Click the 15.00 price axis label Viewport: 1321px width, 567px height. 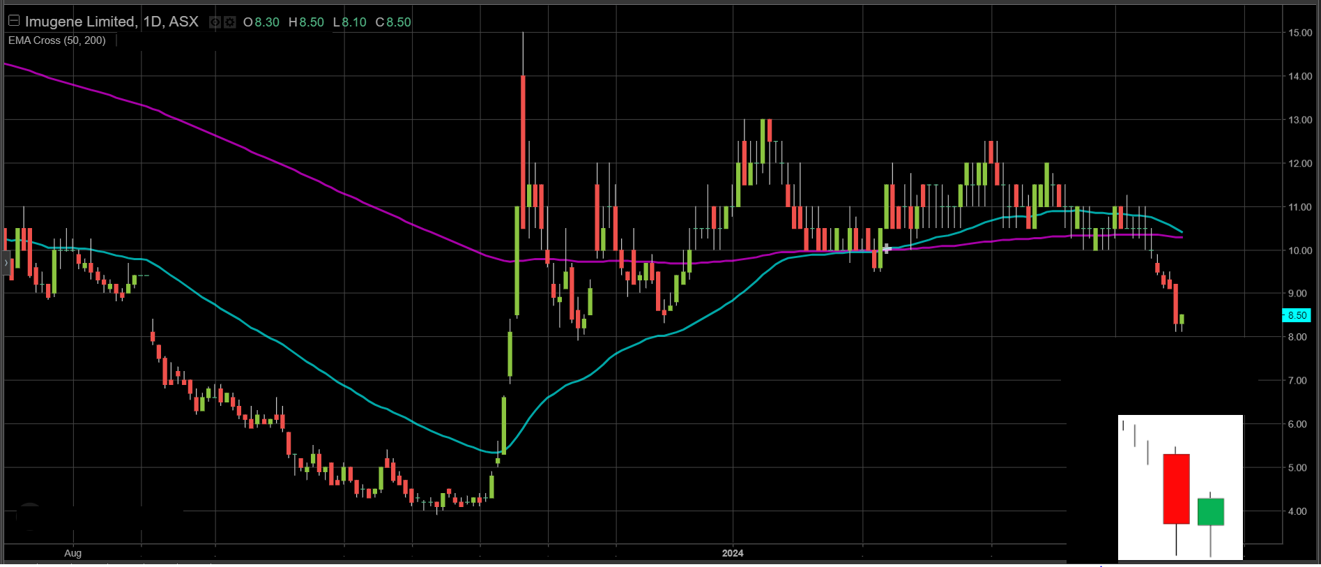(x=1300, y=33)
